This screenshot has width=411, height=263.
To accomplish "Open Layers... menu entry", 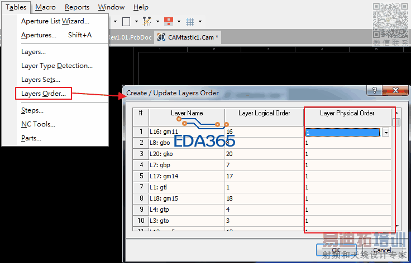I will pos(34,52).
